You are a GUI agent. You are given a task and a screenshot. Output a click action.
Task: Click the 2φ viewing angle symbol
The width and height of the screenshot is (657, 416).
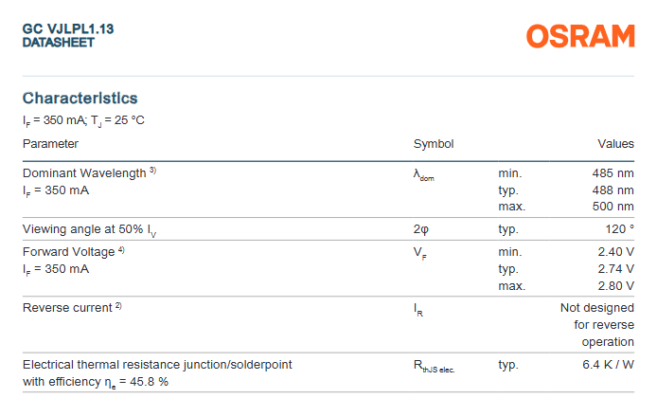421,229
